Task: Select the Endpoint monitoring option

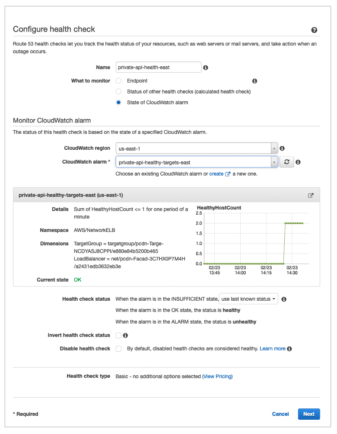Action: tap(119, 80)
